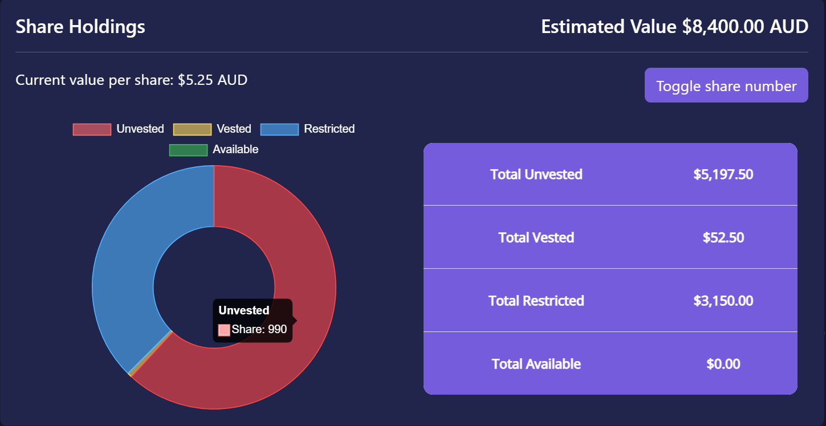This screenshot has height=426, width=826.
Task: Toggle the red Unvested legend swatch
Action: coord(92,129)
